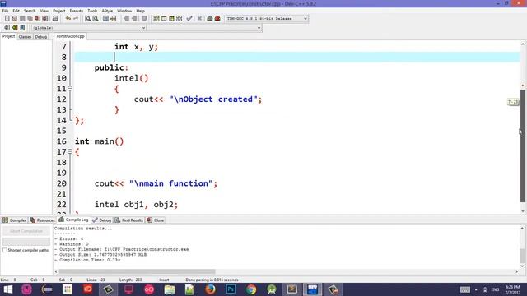Select the Compile Log bottom tab

tap(73, 220)
